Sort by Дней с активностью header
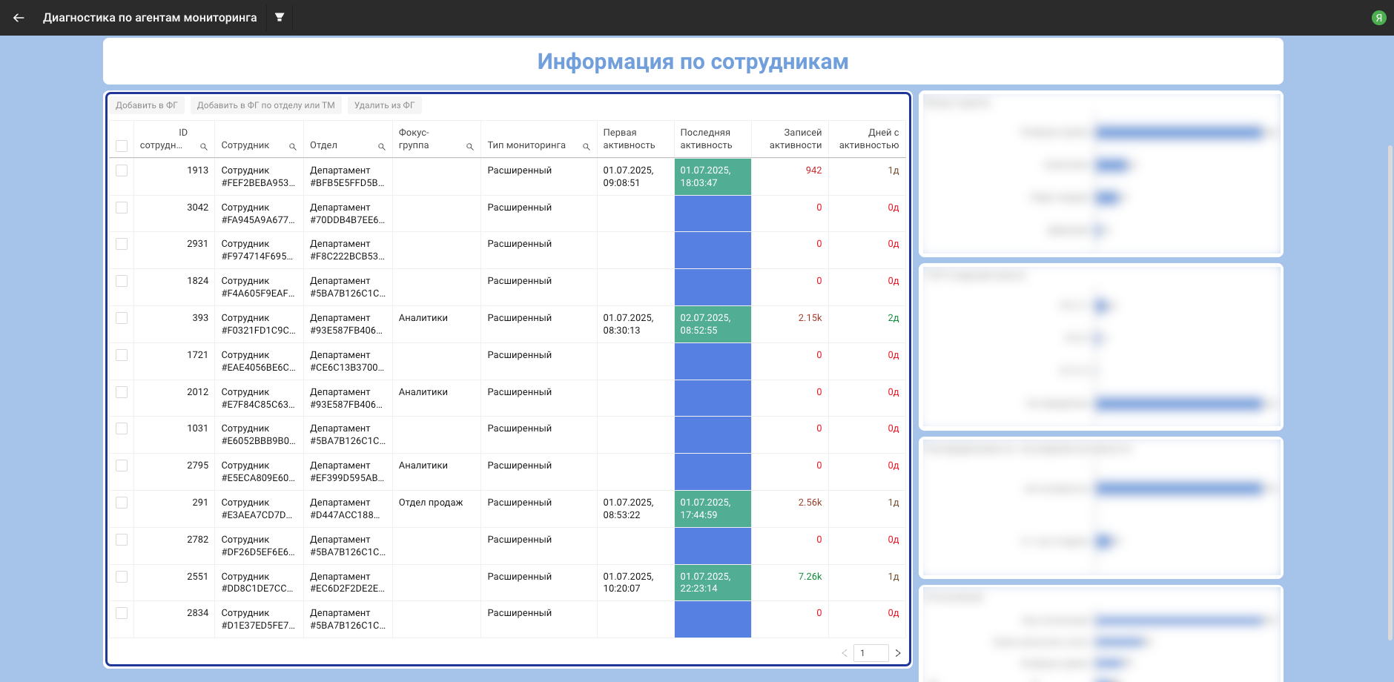The image size is (1394, 682). click(868, 139)
